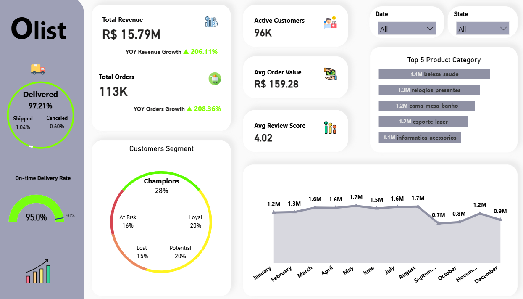Screen dimensions: 523x299
Task: Click the Olist logo title
Action: 39,29
